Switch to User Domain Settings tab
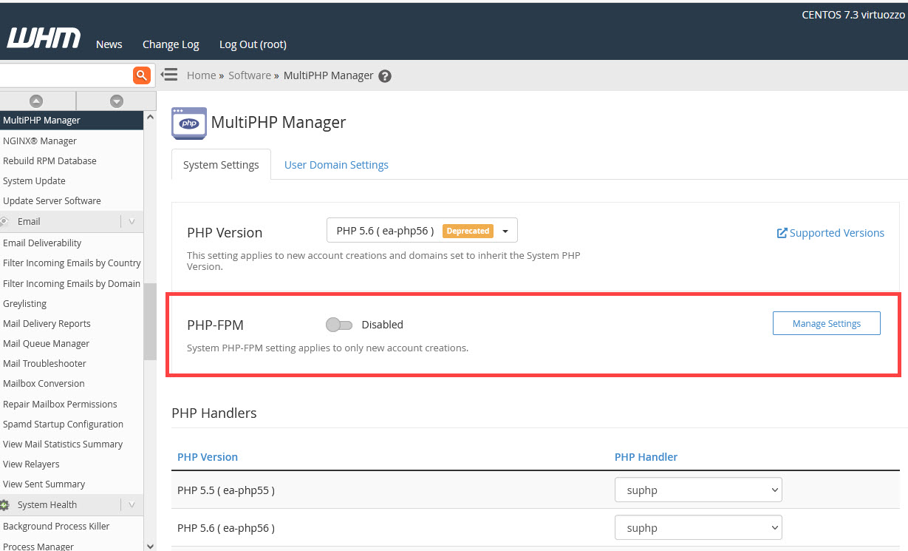Screen dimensions: 908x551 [336, 165]
